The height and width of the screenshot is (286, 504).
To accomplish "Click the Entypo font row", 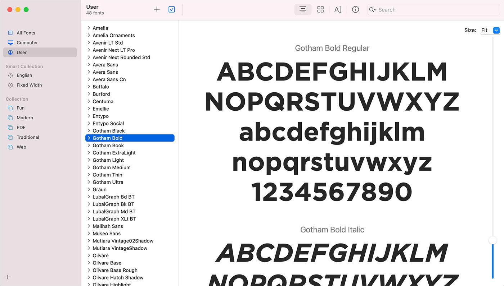I will point(130,116).
